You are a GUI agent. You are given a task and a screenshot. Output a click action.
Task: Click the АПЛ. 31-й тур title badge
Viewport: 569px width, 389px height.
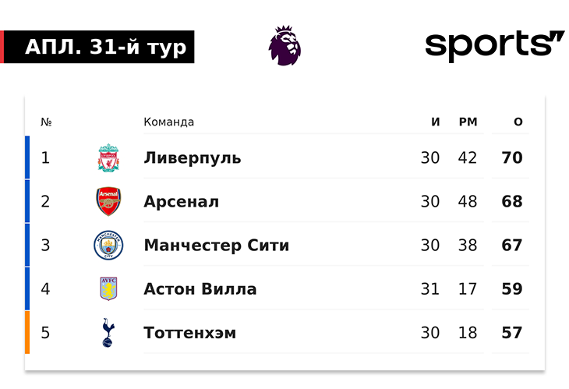[99, 47]
